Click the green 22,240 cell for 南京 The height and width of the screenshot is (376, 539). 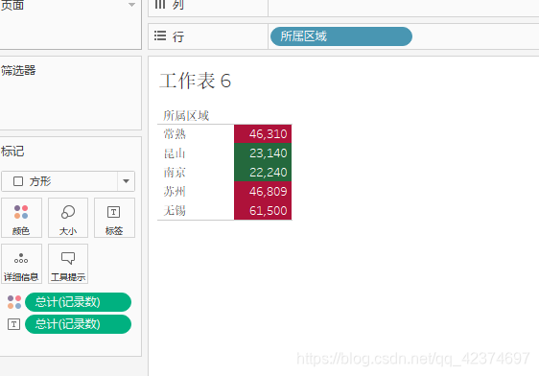coord(263,172)
